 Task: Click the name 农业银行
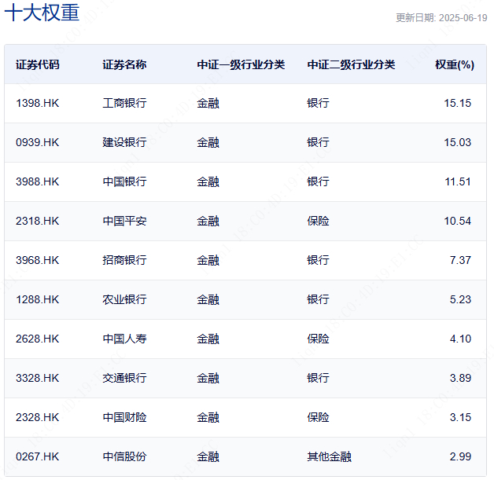pyautogui.click(x=124, y=299)
